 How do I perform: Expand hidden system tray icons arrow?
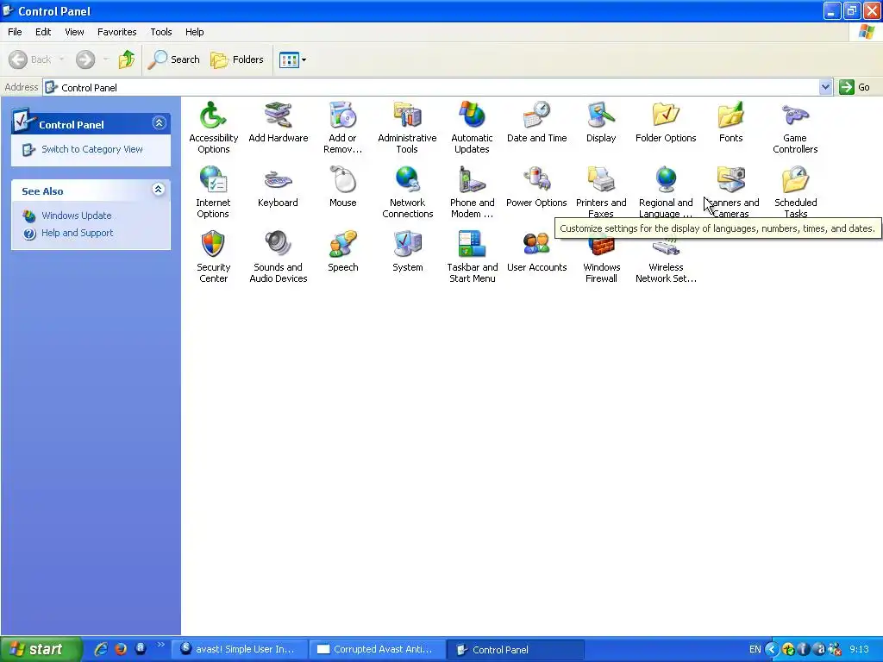[x=772, y=650]
